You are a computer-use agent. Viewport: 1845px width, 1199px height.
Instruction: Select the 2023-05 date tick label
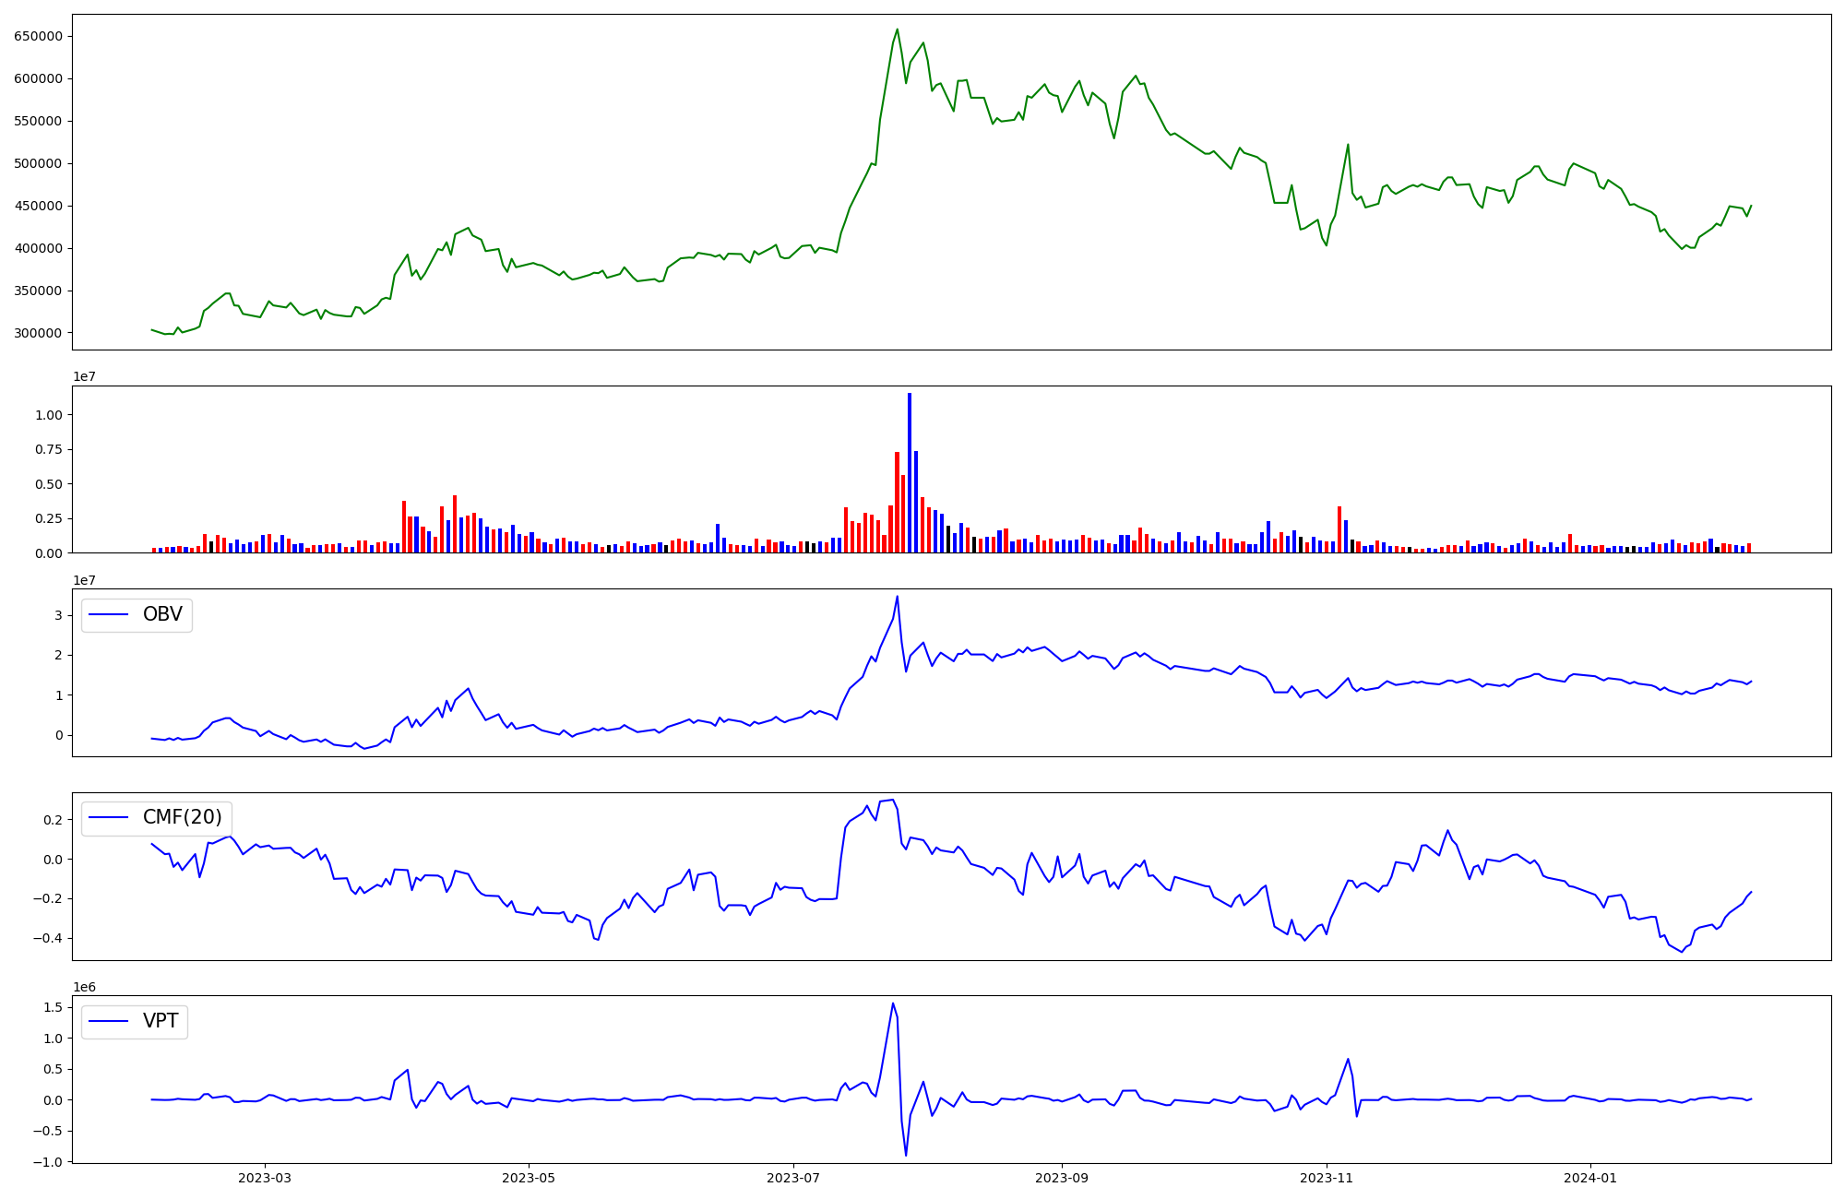[x=529, y=1178]
